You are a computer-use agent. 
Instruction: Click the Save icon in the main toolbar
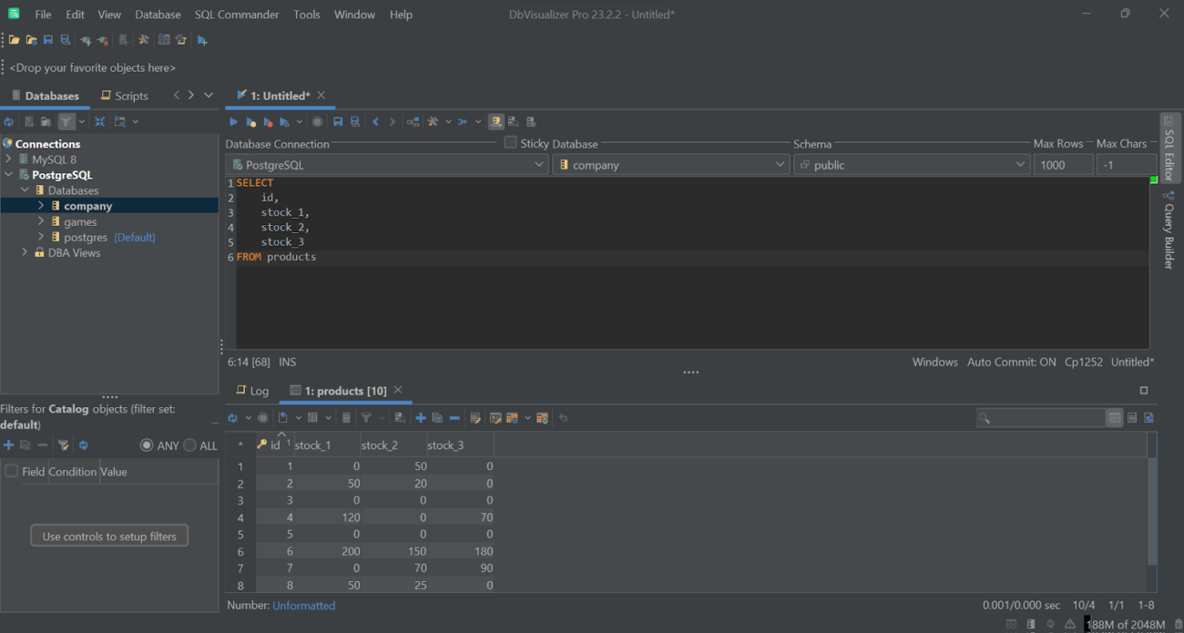click(48, 40)
